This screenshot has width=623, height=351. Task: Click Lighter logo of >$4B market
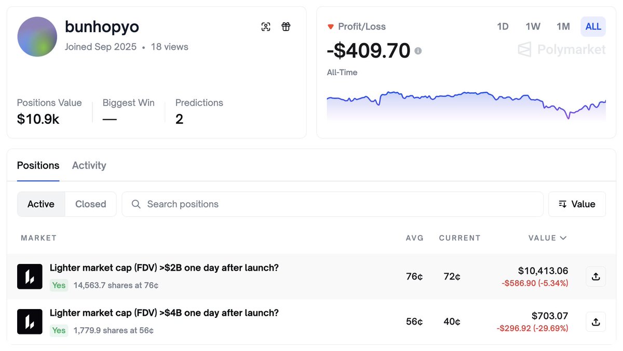point(30,322)
